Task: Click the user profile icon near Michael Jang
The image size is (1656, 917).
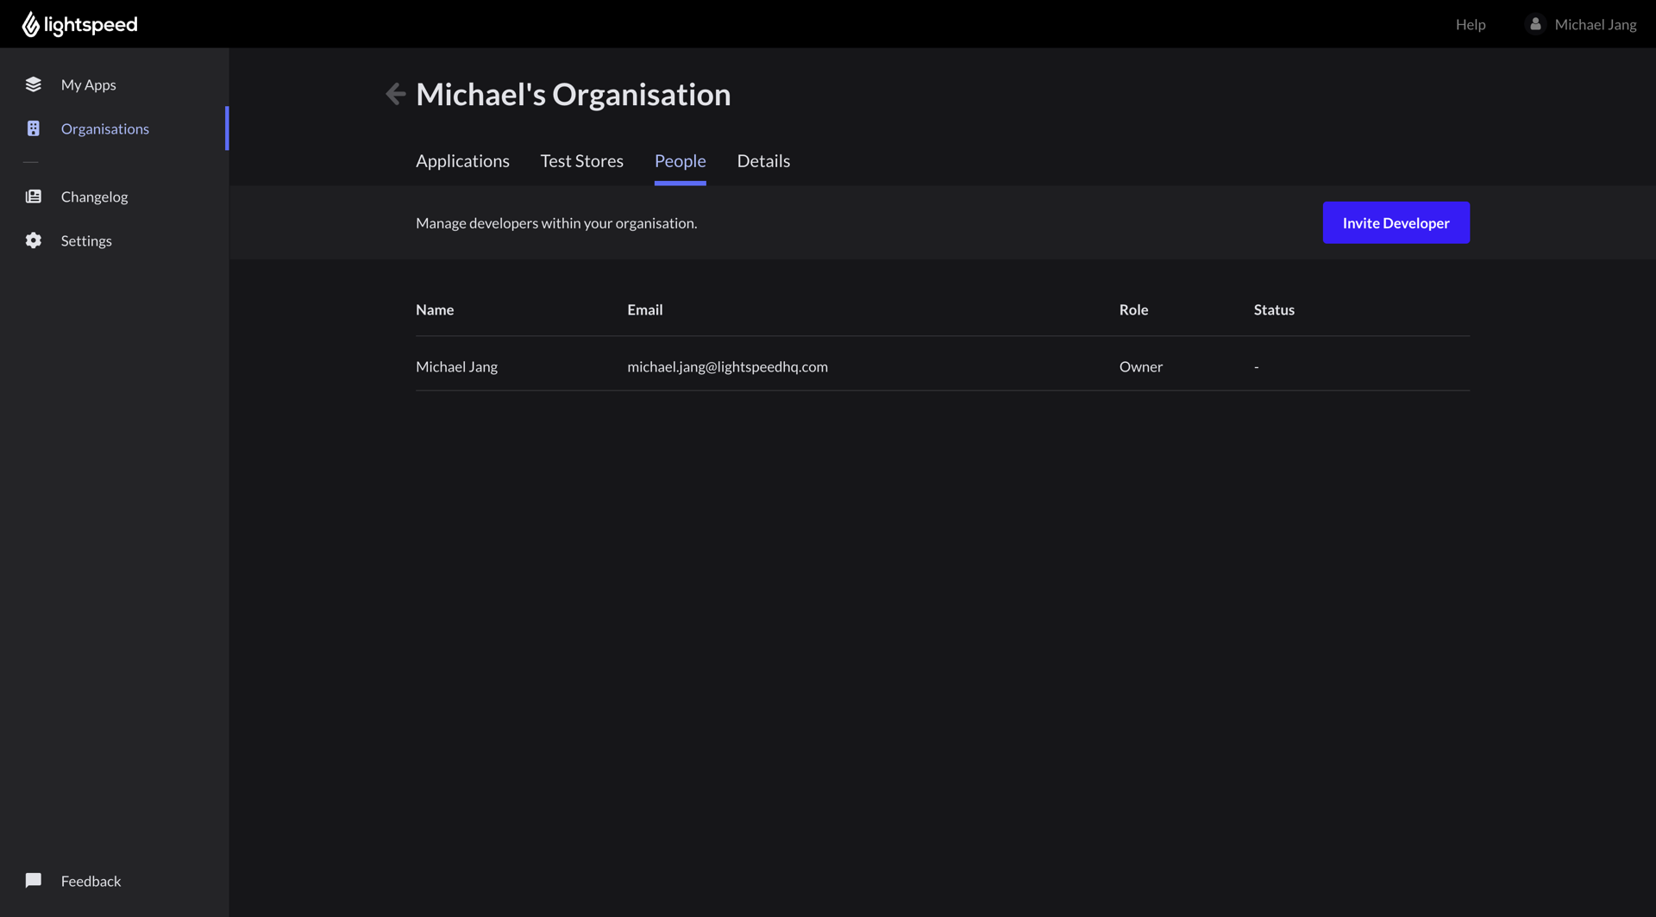Action: 1535,23
